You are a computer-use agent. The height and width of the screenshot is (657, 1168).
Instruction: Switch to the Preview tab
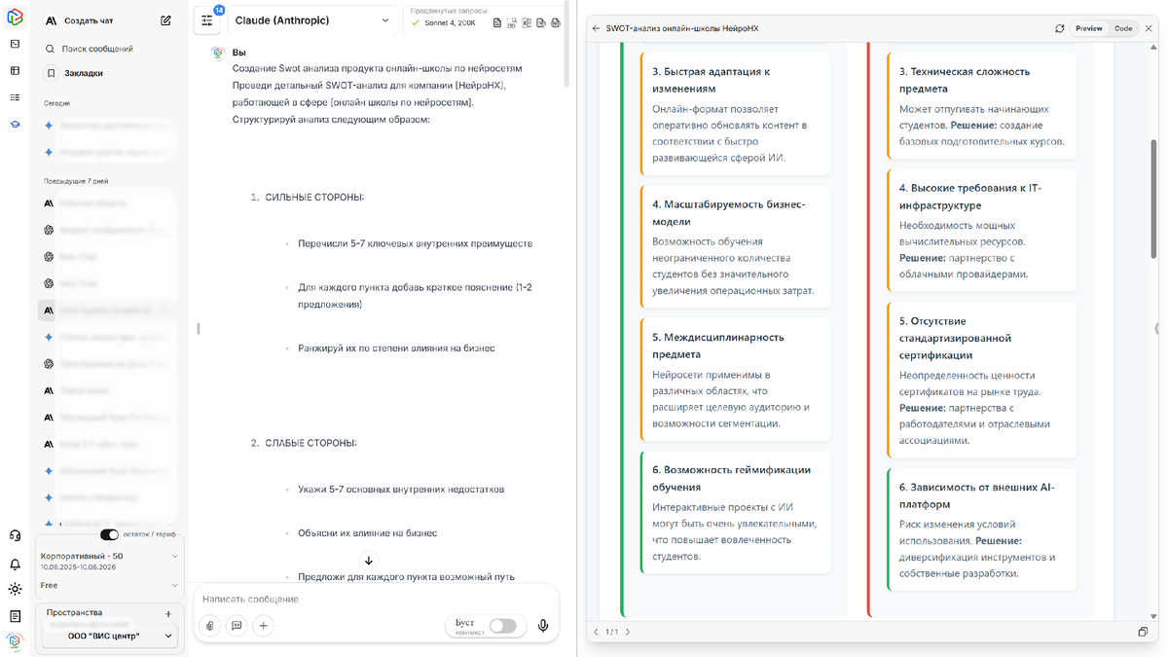pyautogui.click(x=1089, y=28)
